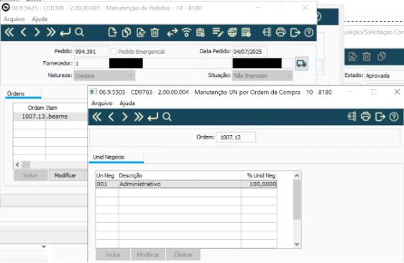The height and width of the screenshot is (263, 404).
Task: Click the trash icon in the right background window
Action: (x=367, y=56)
